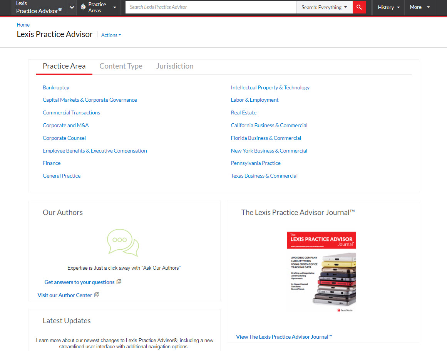This screenshot has width=447, height=351.
Task: Open Labor & Employment practice area
Action: (254, 100)
